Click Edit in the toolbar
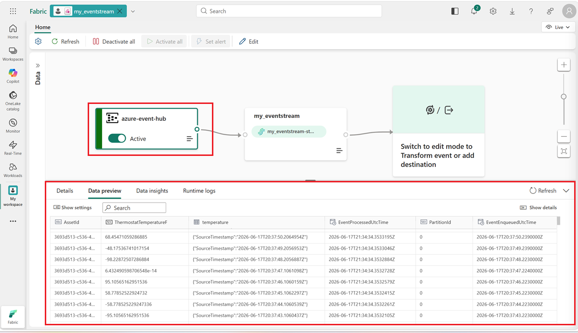The width and height of the screenshot is (578, 333). pos(249,41)
